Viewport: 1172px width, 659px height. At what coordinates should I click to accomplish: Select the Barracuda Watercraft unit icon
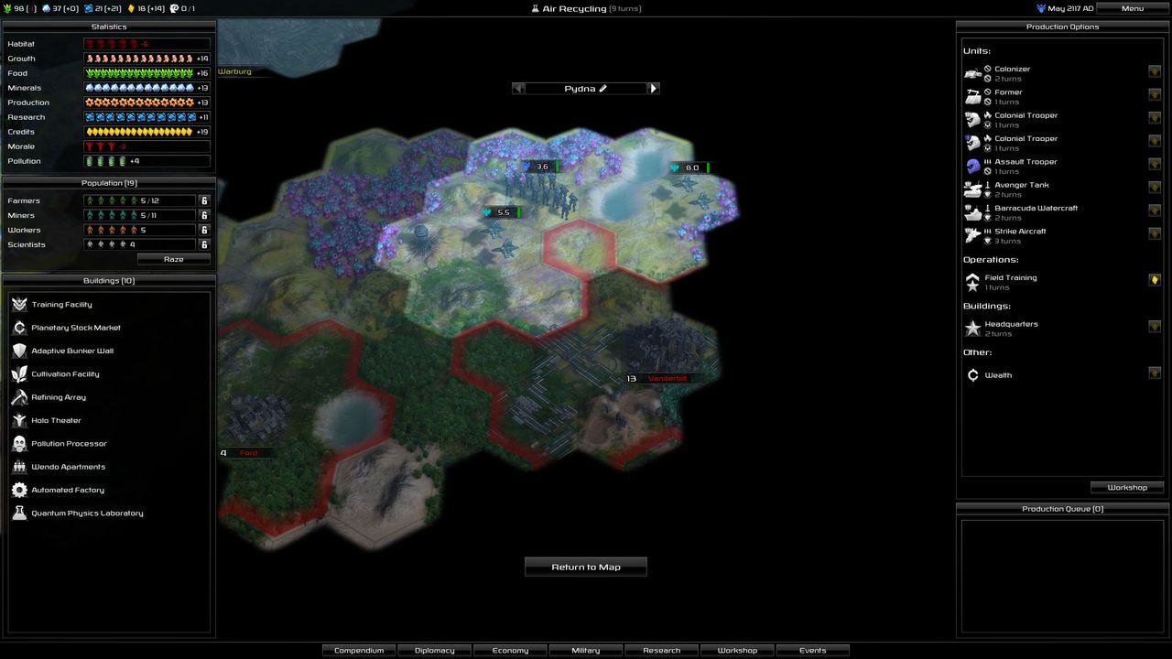click(973, 212)
